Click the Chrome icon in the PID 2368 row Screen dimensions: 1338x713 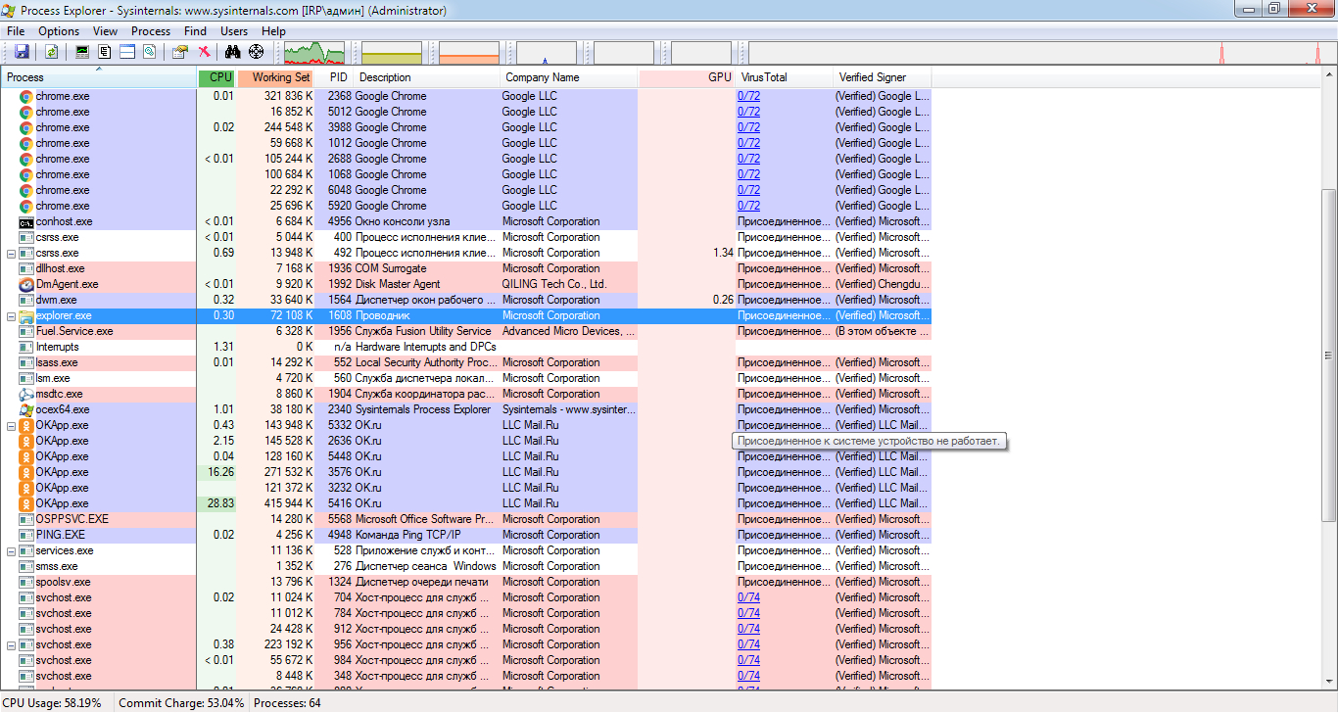coord(26,96)
